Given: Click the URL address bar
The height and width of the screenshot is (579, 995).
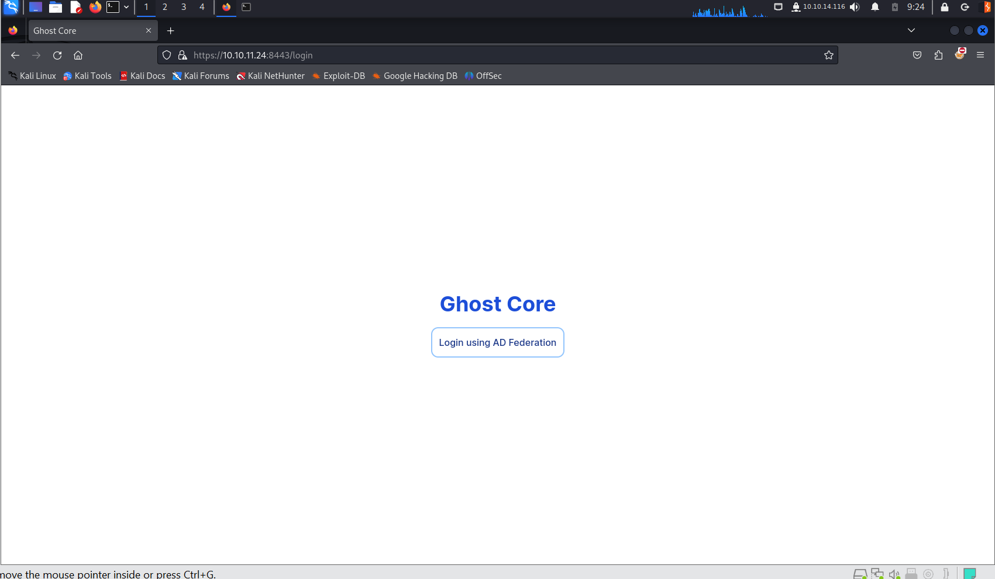Looking at the screenshot, I should point(497,55).
